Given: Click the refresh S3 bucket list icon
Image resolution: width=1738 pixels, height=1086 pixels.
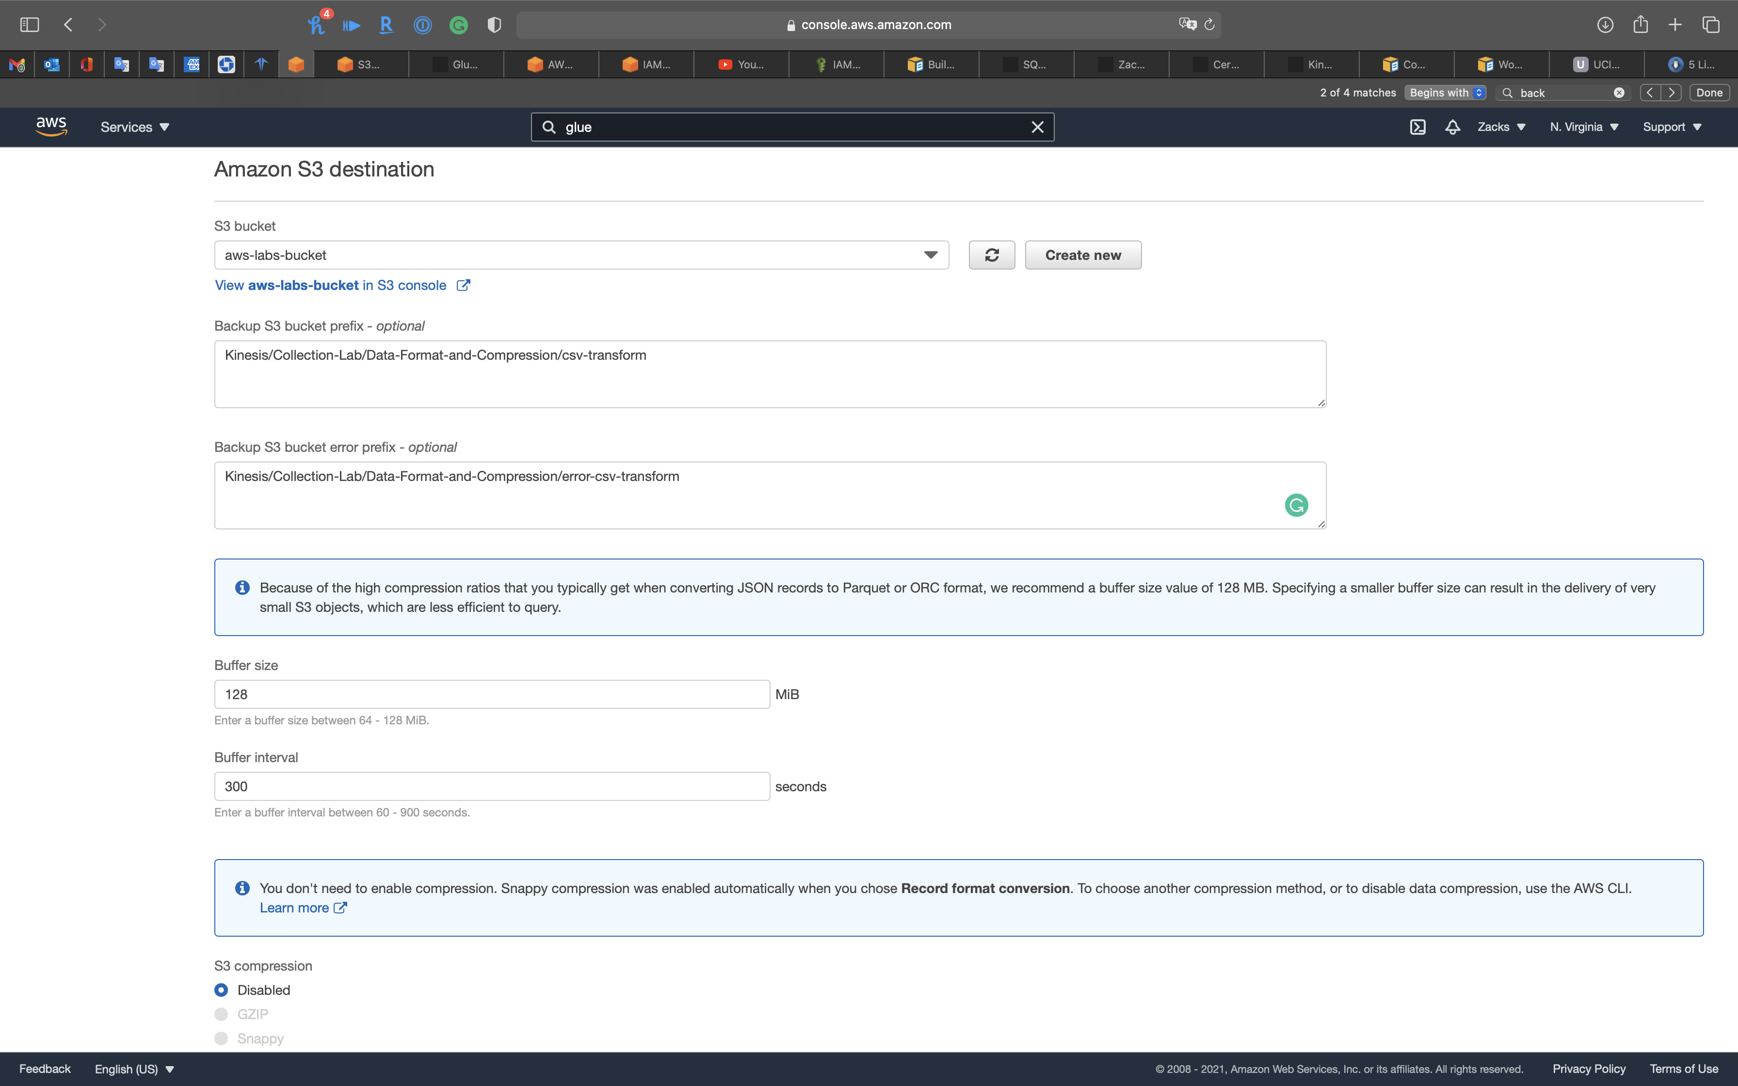Looking at the screenshot, I should coord(991,255).
